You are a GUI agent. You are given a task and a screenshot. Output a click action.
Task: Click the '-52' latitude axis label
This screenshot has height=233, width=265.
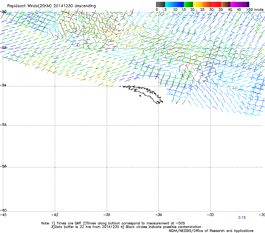pyautogui.click(x=3, y=48)
